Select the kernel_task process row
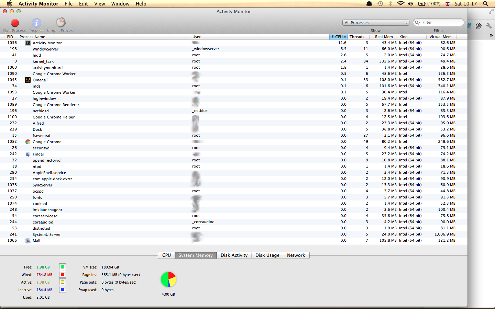The image size is (495, 309). [234, 61]
